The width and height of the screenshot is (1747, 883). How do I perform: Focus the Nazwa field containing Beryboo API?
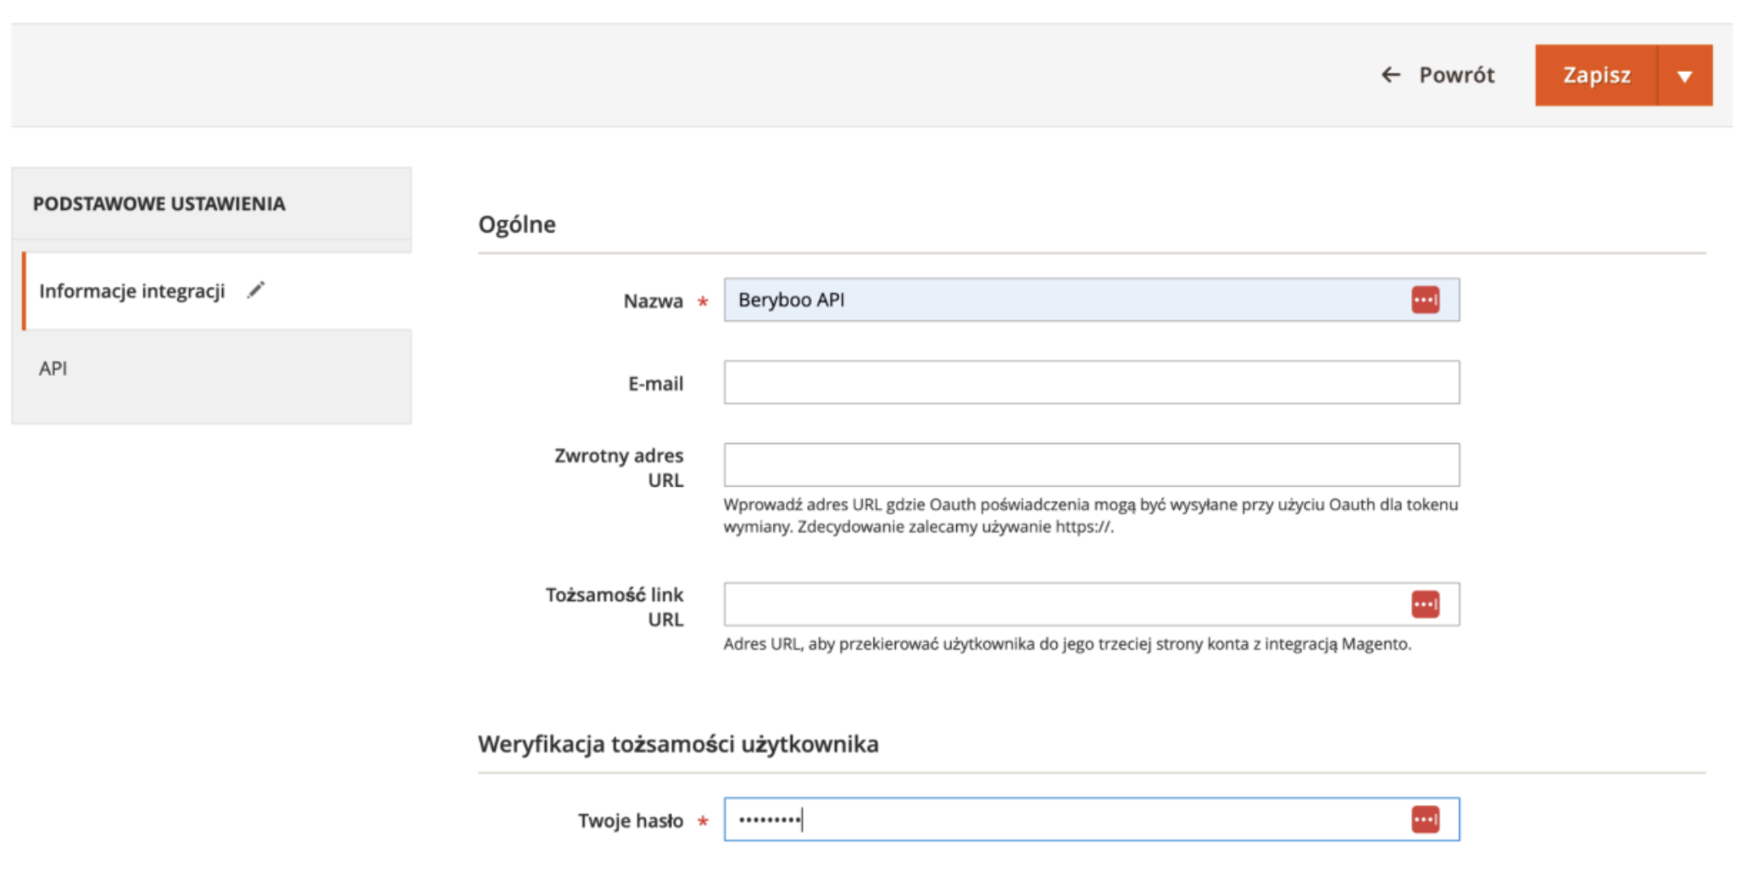click(x=1065, y=300)
